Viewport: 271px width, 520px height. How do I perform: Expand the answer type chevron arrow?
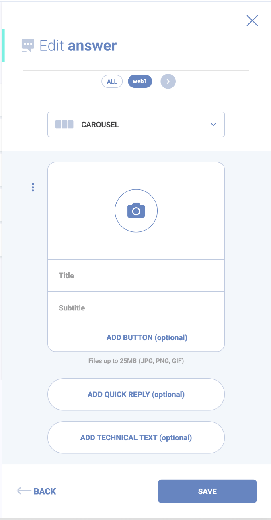click(x=214, y=124)
